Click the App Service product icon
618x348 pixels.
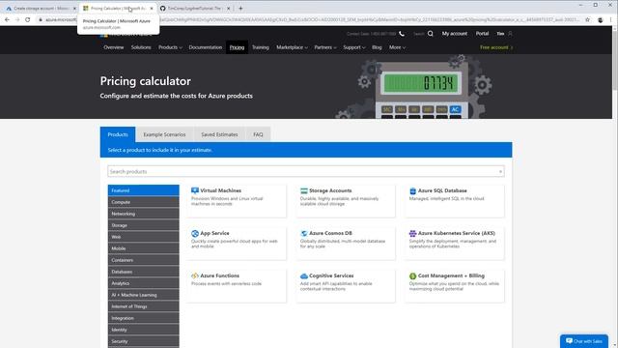pyautogui.click(x=195, y=233)
